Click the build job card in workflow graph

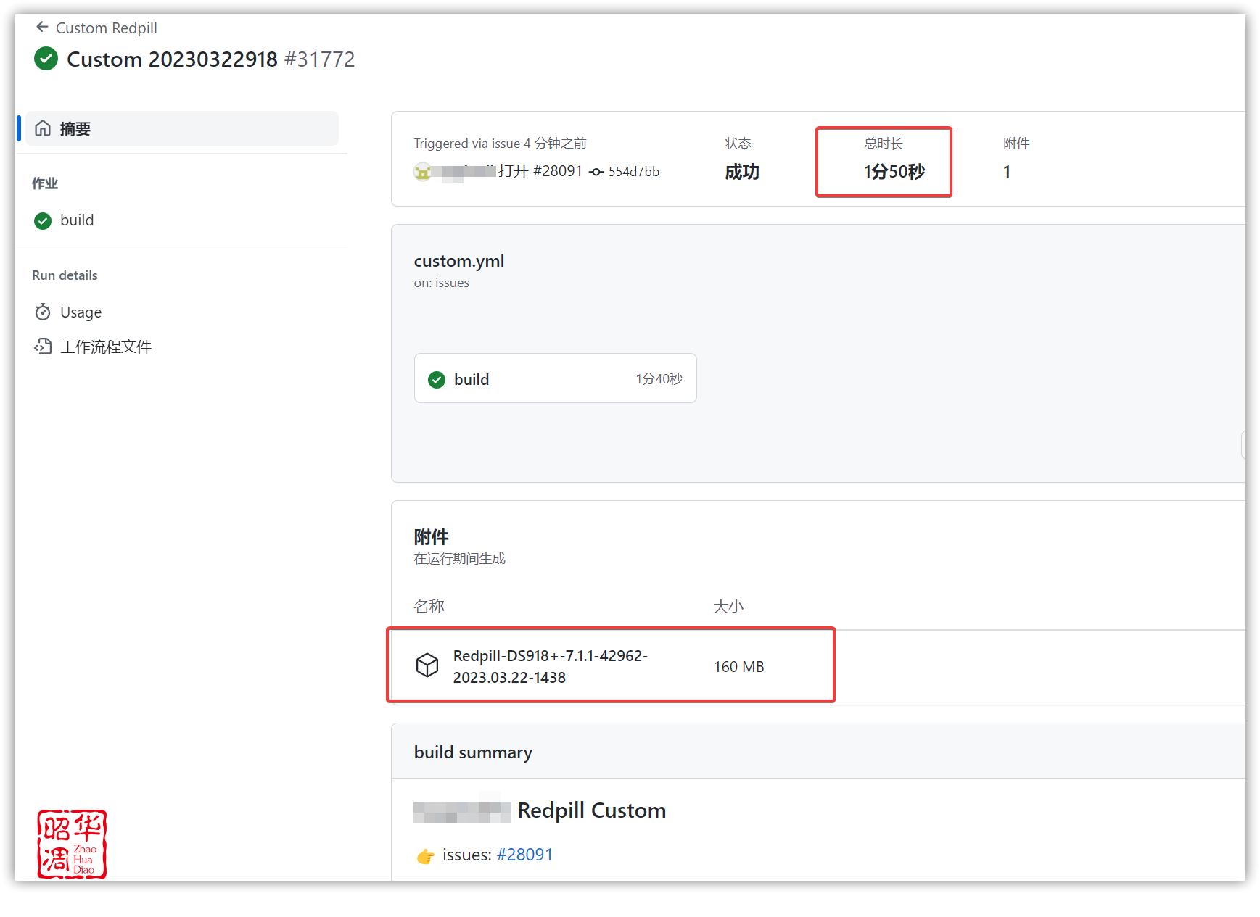[555, 378]
